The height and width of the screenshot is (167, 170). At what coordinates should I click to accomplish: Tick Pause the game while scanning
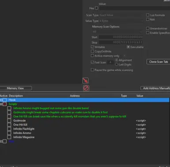[x=92, y=70]
